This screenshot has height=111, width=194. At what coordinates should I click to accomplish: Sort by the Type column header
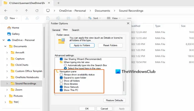tap(158, 26)
